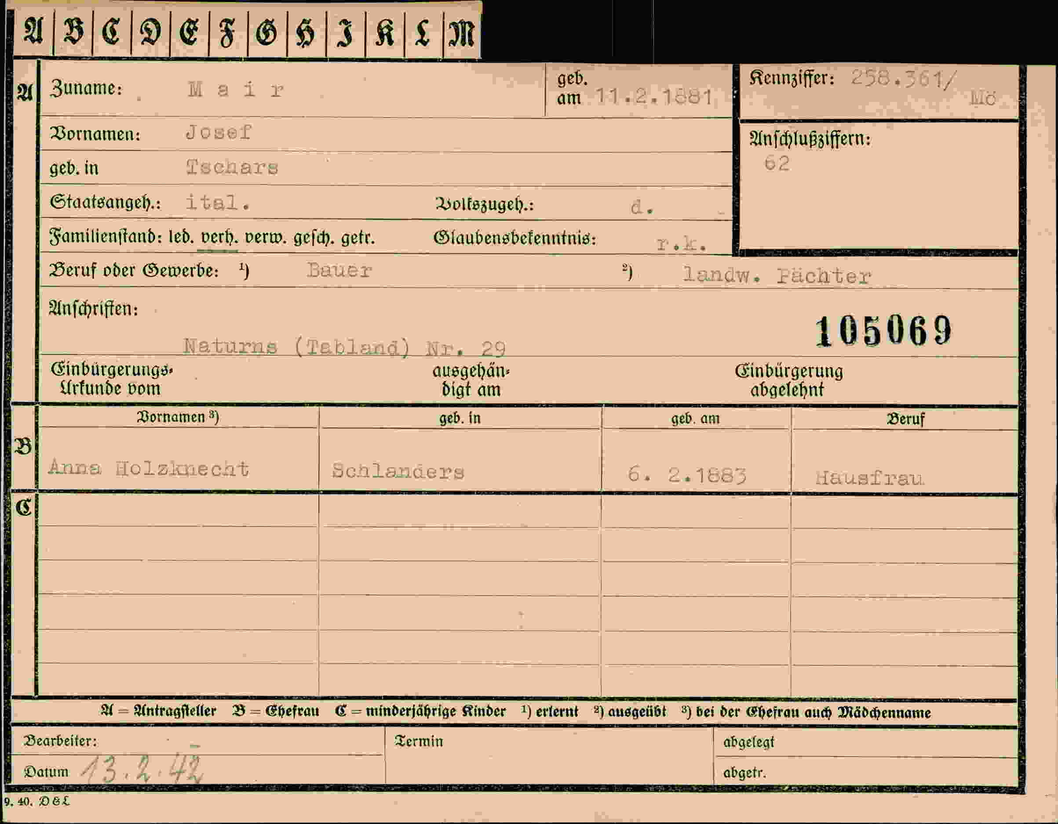The width and height of the screenshot is (1058, 824).
Task: Select index tab letter J
Action: pyautogui.click(x=345, y=33)
